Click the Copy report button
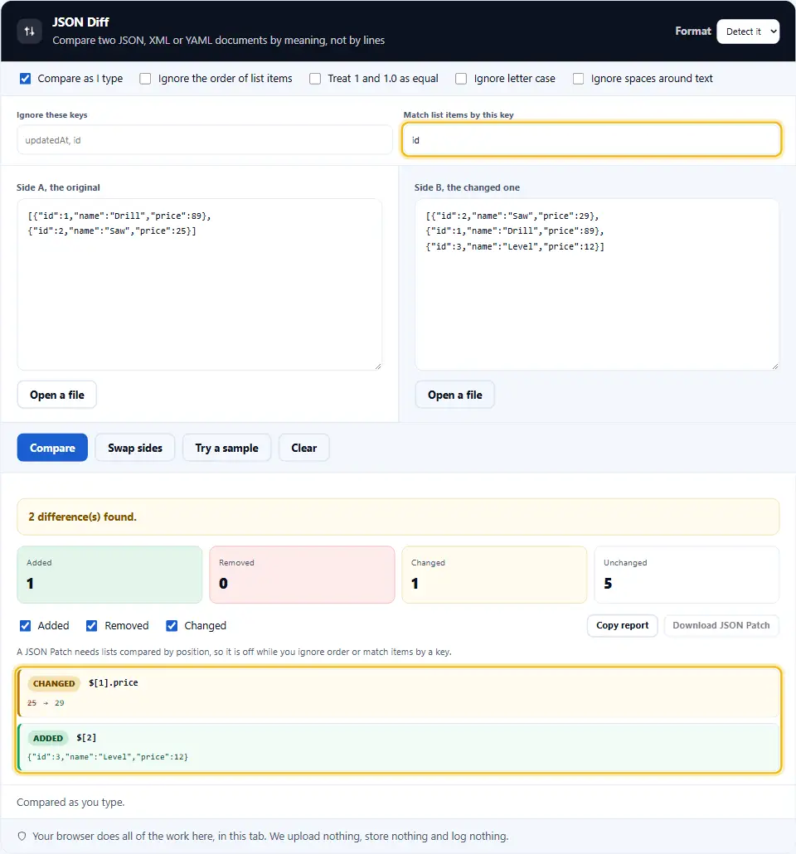The image size is (796, 854). tap(622, 625)
